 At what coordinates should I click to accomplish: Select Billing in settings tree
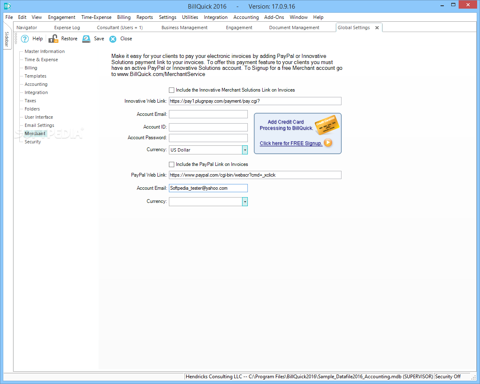coord(31,68)
